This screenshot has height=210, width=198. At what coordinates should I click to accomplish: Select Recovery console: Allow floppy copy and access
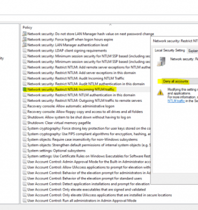(x=85, y=111)
